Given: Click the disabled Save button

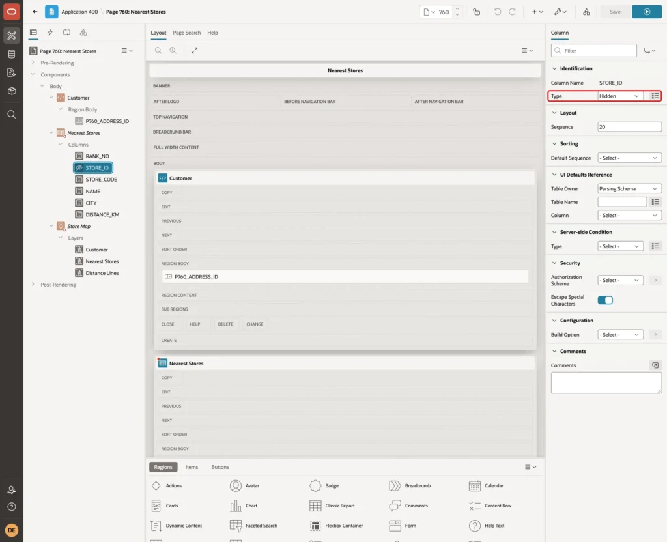Looking at the screenshot, I should pyautogui.click(x=615, y=12).
